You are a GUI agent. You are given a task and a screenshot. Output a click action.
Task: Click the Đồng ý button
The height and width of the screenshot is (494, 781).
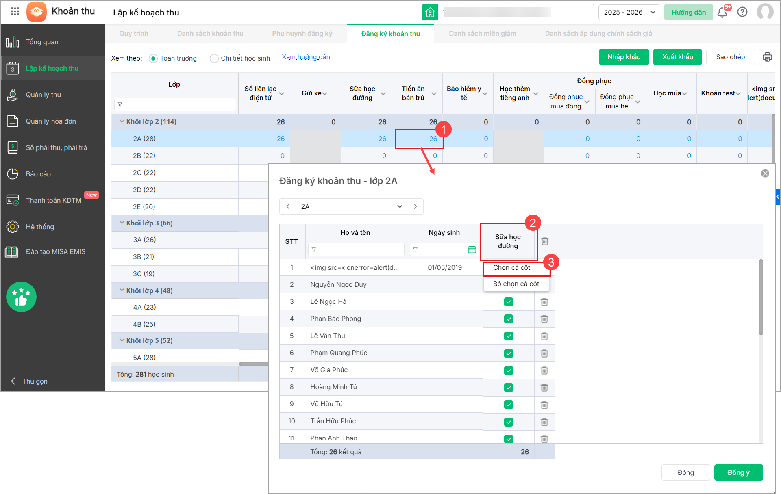click(x=738, y=472)
